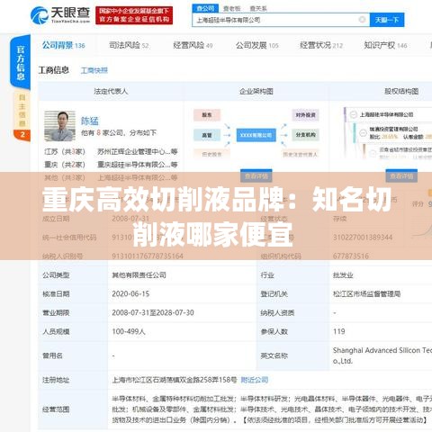Click the 历史法定代表人 box
Image resolution: width=432 pixels, height=432 pixels.
(x=300, y=154)
